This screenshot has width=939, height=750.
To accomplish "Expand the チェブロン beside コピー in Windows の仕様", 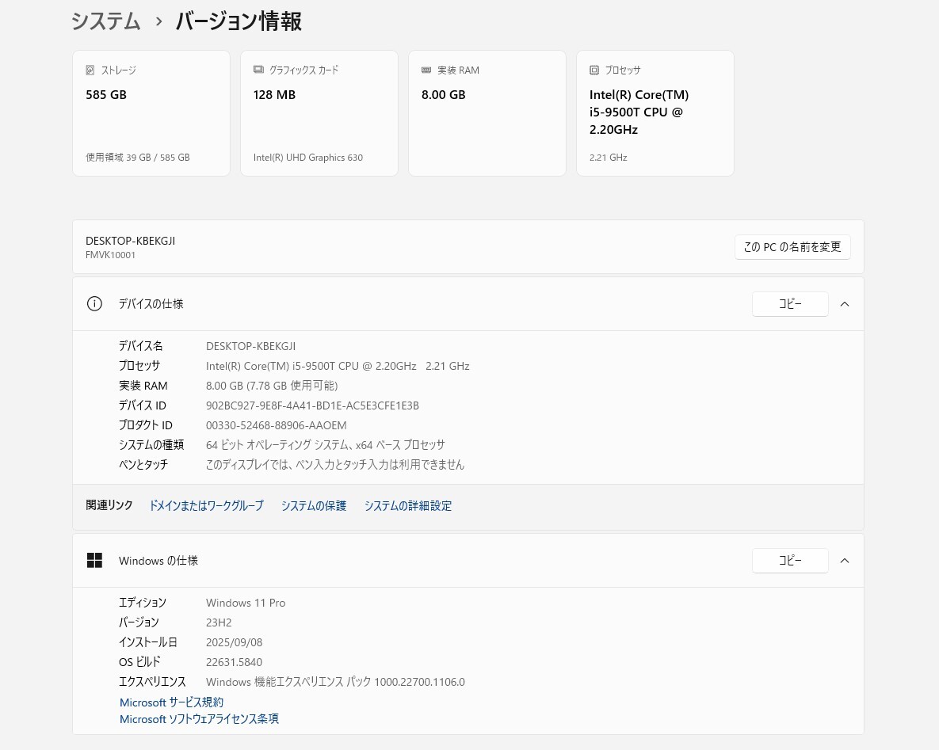I will tap(845, 560).
